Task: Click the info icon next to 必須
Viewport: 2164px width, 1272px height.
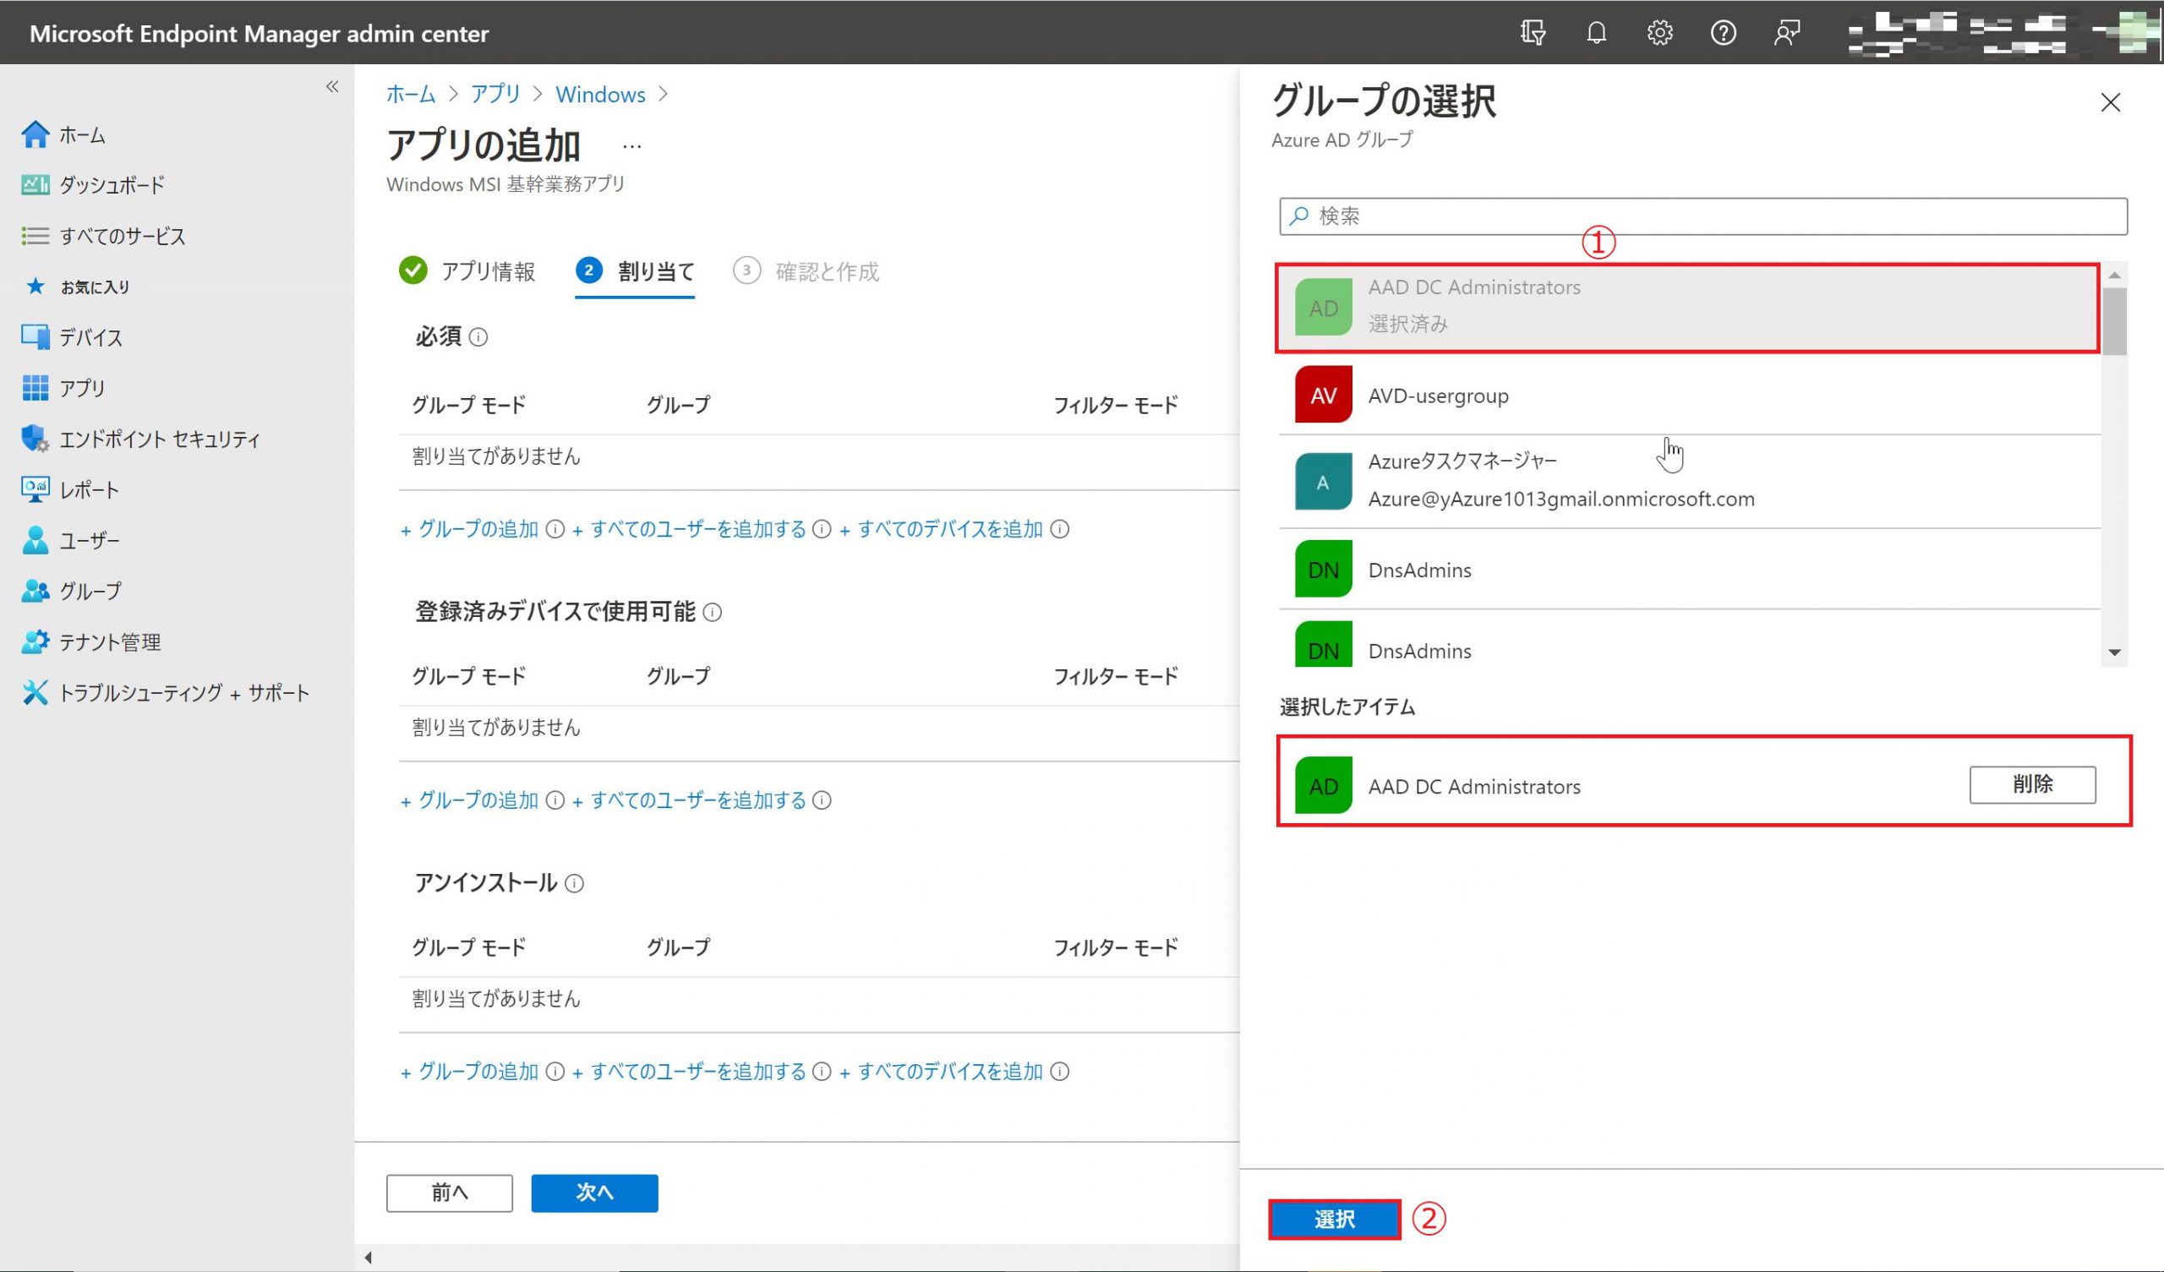Action: (479, 337)
